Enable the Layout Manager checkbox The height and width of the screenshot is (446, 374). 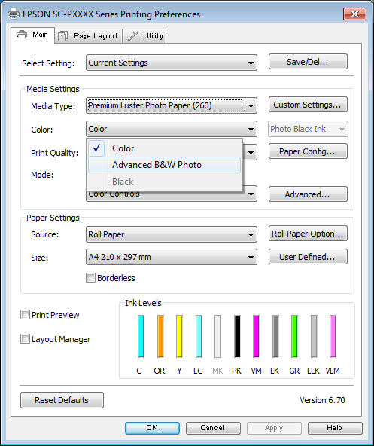coord(25,339)
